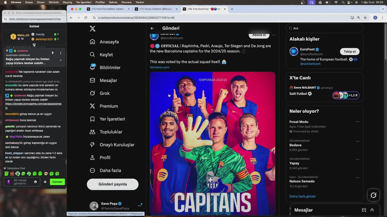Open the Pencere menu

[x=126, y=2]
